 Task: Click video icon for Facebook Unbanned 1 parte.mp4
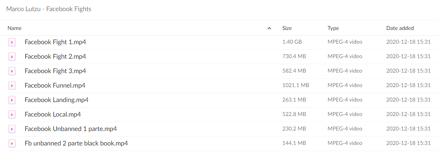pyautogui.click(x=12, y=129)
